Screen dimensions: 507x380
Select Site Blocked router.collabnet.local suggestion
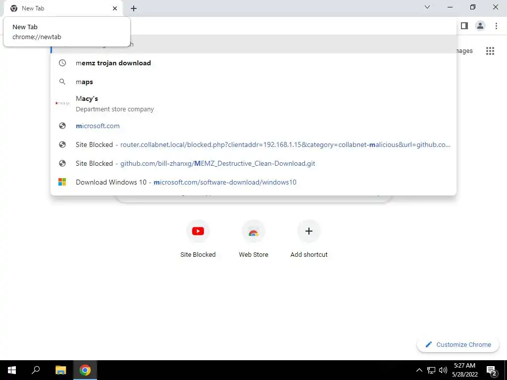(253, 144)
